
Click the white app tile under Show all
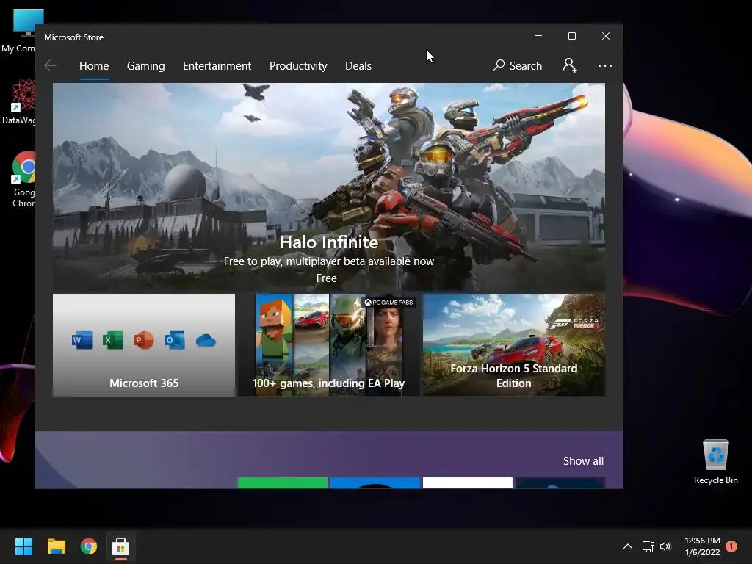[468, 483]
